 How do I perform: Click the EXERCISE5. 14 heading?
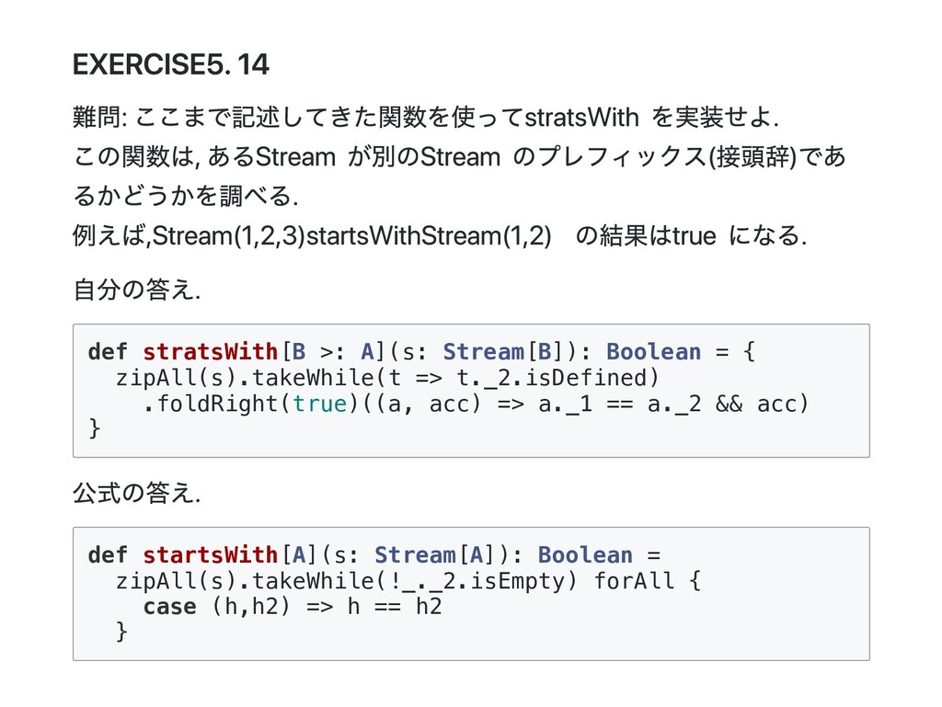pos(170,65)
